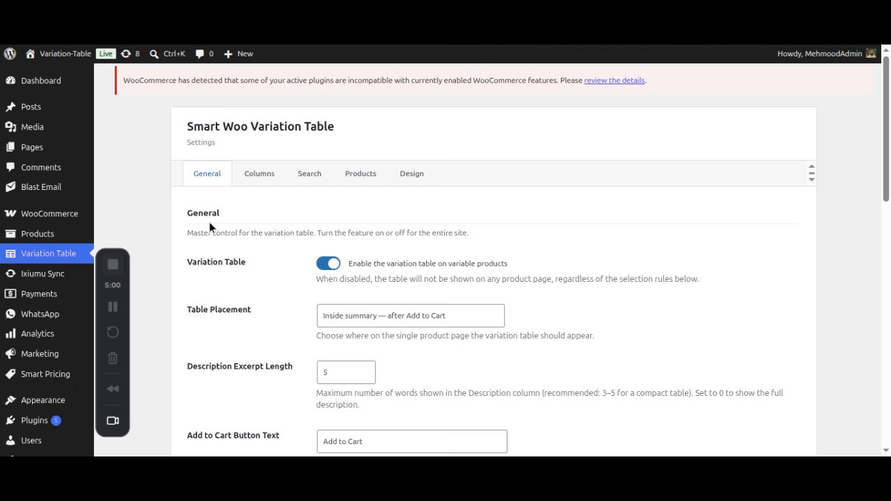Viewport: 891px width, 501px height.
Task: Click the Add to Cart Button Text field
Action: [412, 441]
